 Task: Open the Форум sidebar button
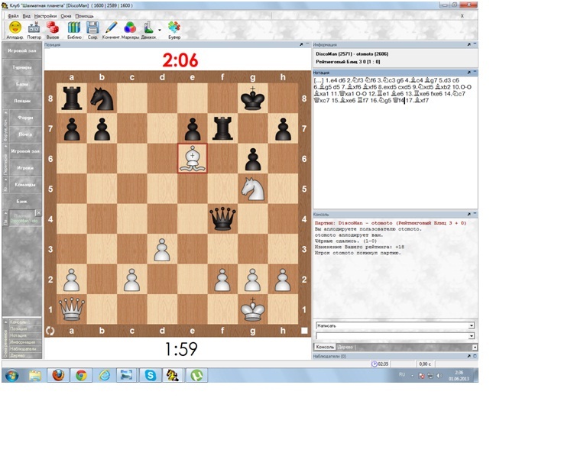coord(25,118)
